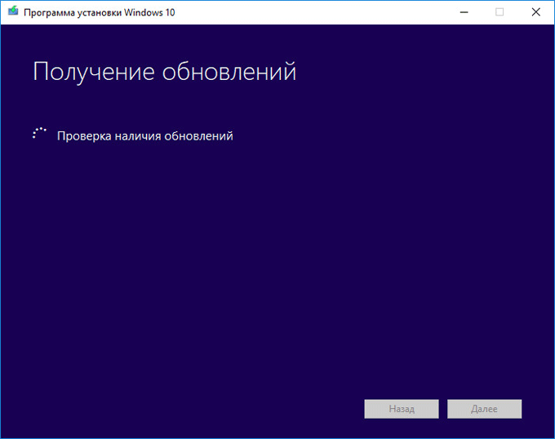Close the Windows 10 setup window
This screenshot has width=555, height=439.
(x=536, y=12)
